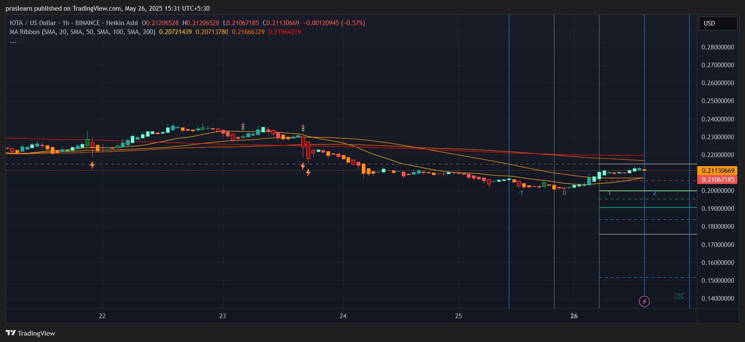Screen dimensions: 745x342
Task: Click the orange lightning marker above date 22
Action: [x=92, y=165]
